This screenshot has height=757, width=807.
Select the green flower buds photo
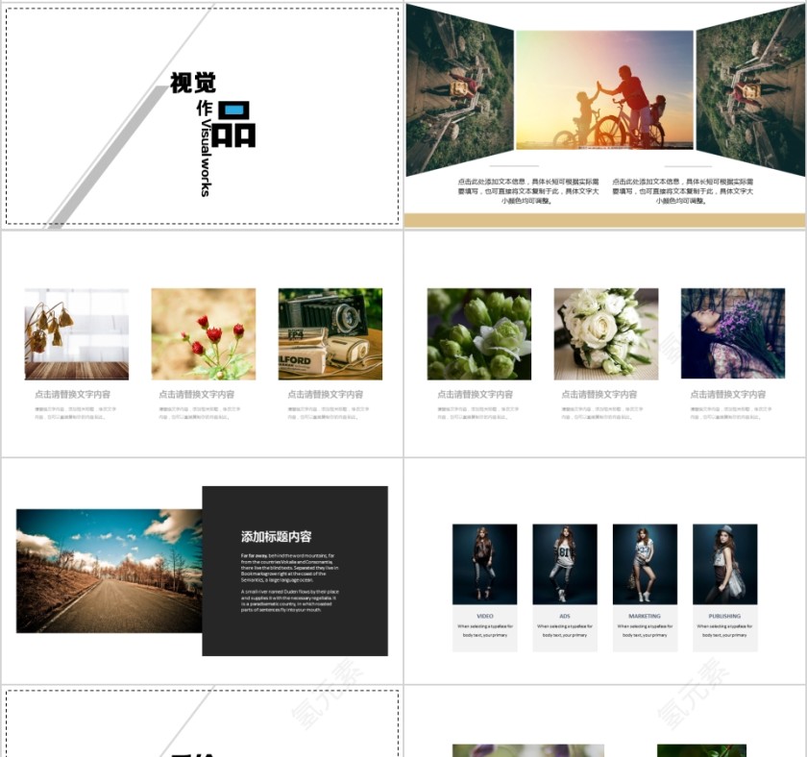[x=478, y=333]
